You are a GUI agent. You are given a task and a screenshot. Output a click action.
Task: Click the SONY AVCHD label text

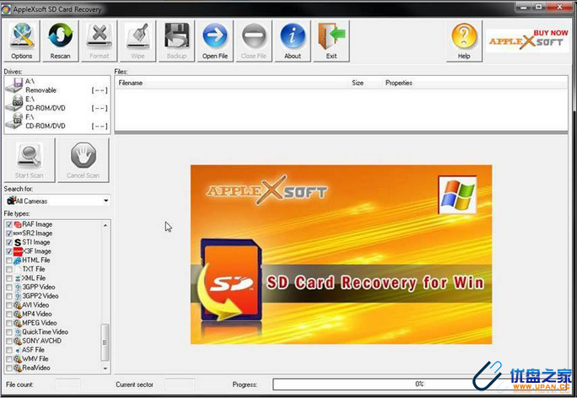41,341
